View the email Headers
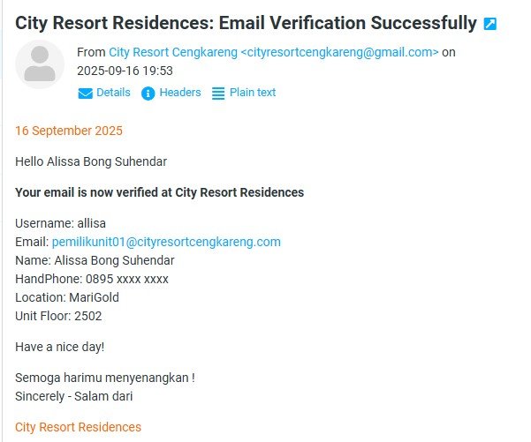Viewport: 531px width, 442px height. [x=180, y=93]
